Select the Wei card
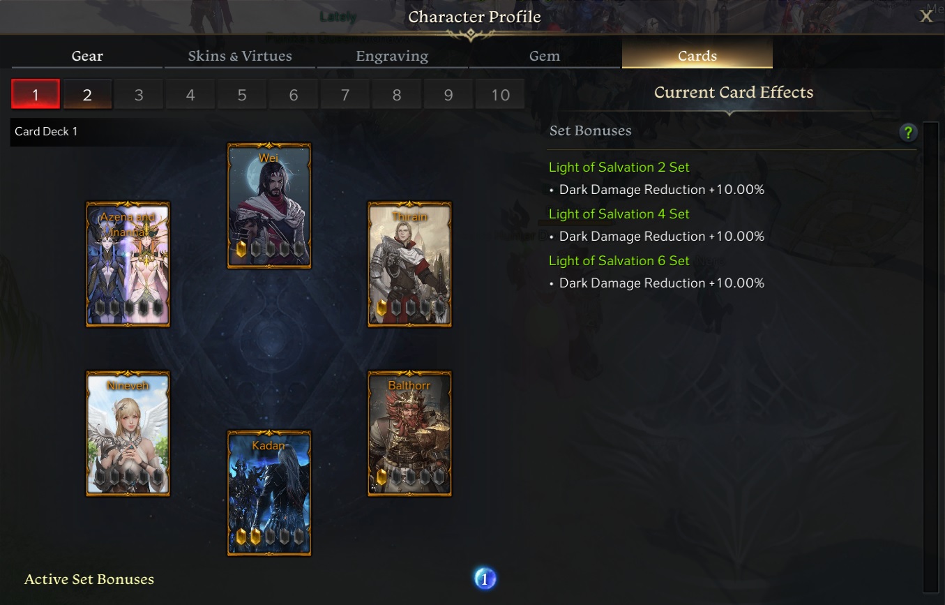 pos(269,206)
